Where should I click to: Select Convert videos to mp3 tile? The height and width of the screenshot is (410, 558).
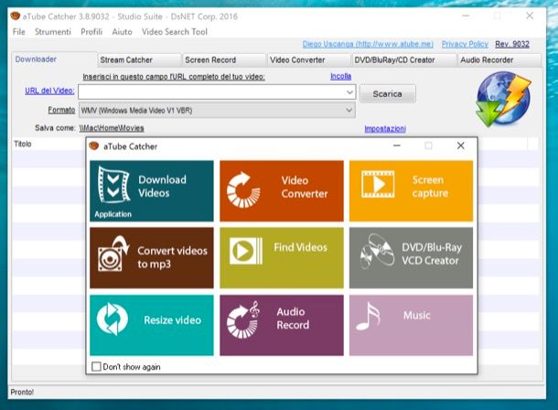tap(151, 257)
